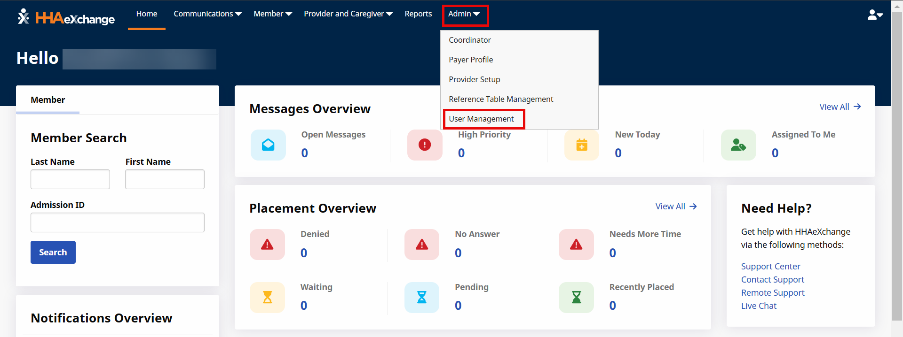Open the user profile menu icon
The height and width of the screenshot is (337, 903).
[874, 15]
